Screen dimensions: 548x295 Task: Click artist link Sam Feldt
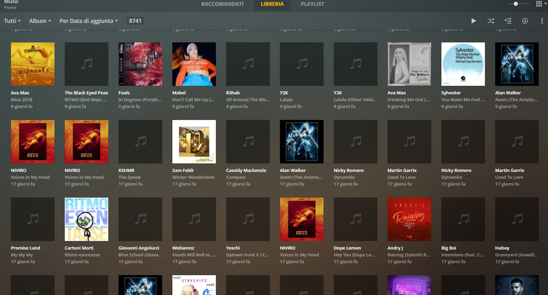(x=183, y=171)
